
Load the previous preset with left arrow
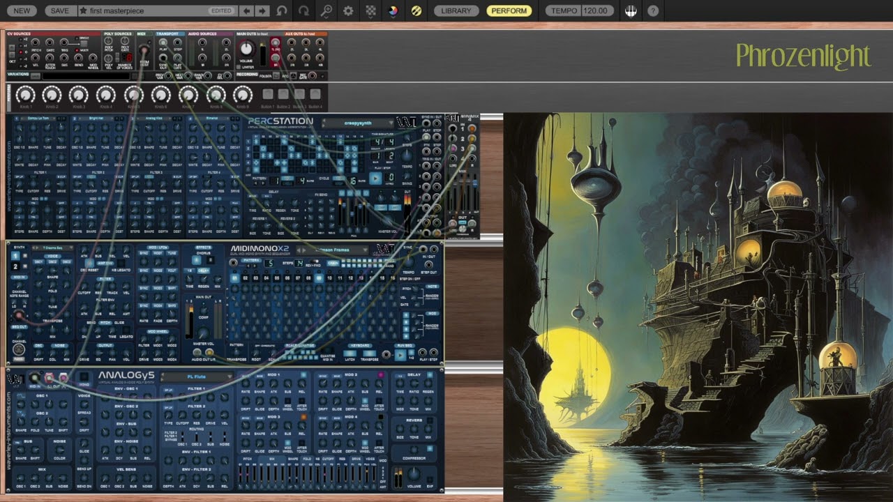point(246,11)
